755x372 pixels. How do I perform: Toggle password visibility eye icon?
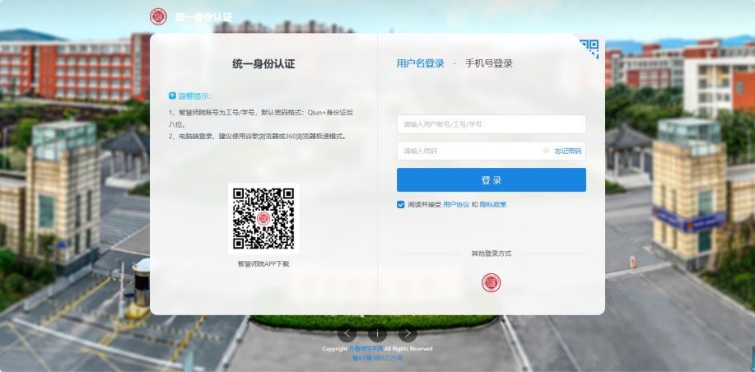(x=546, y=151)
